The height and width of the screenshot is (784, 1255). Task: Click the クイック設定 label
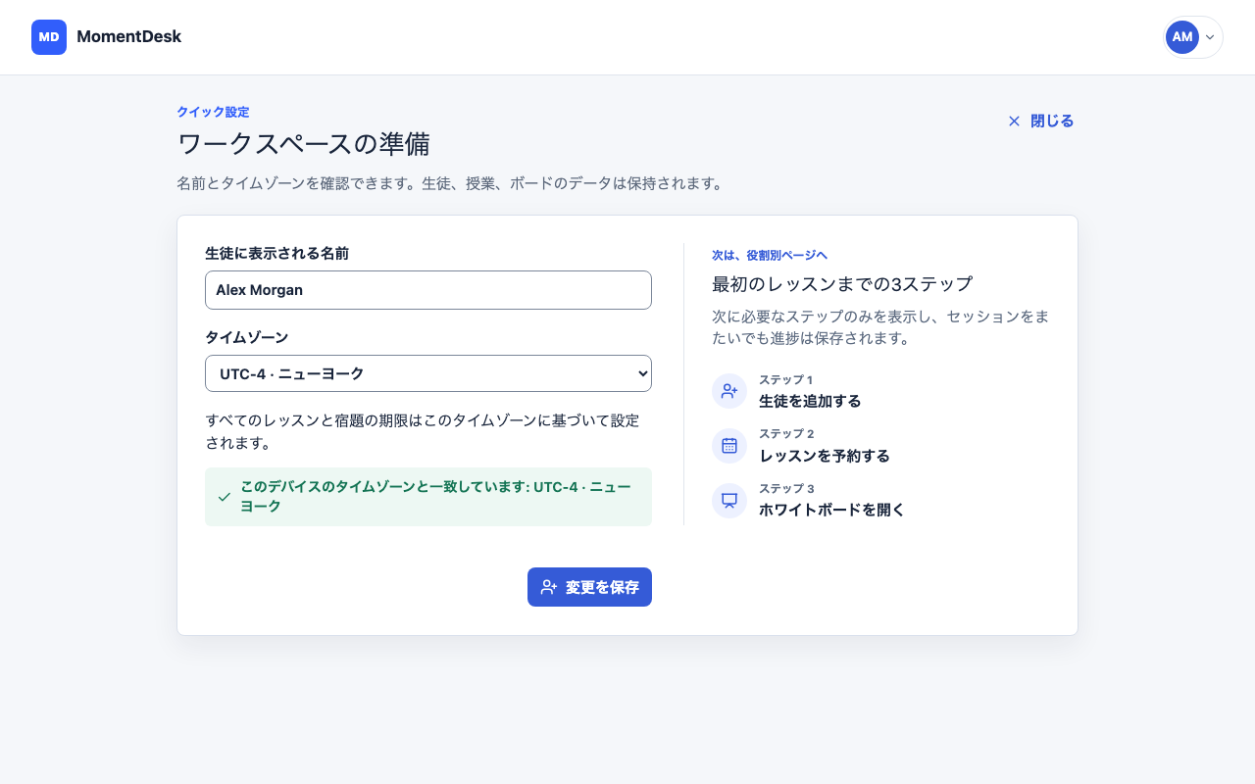213,112
